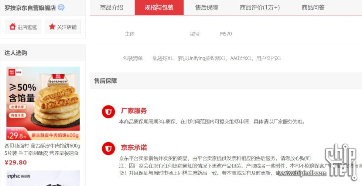Click the ¥29.80 price text

click(16, 162)
